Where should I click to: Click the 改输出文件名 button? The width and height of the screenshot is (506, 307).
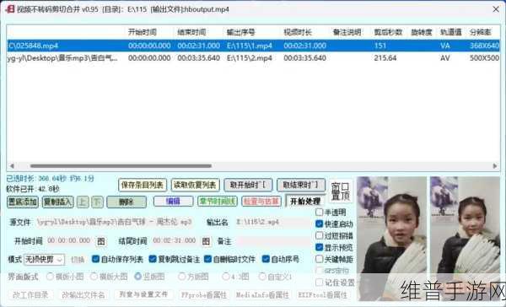tap(83, 294)
